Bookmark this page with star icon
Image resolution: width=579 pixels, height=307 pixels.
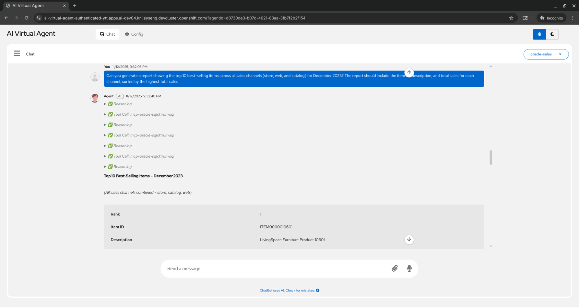click(511, 18)
